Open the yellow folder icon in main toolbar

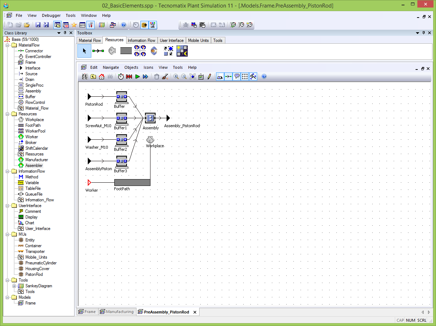27,25
